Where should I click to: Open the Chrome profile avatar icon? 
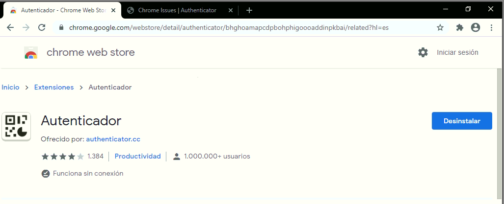point(476,27)
